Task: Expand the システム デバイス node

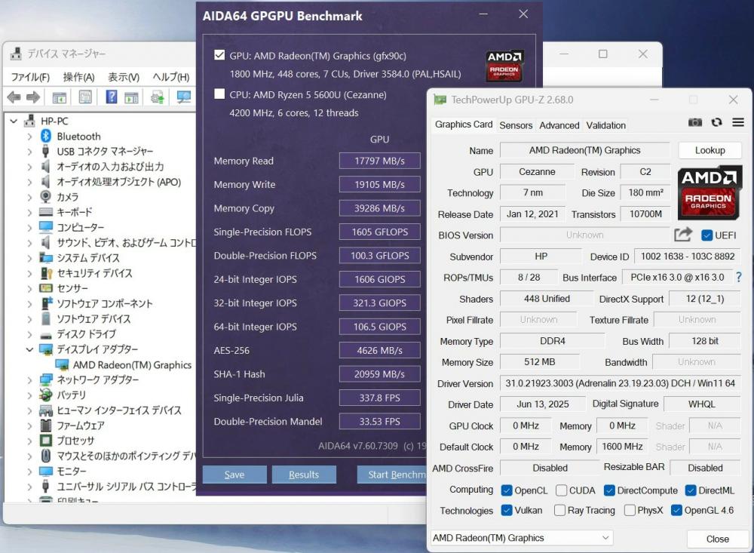Action: click(x=30, y=259)
